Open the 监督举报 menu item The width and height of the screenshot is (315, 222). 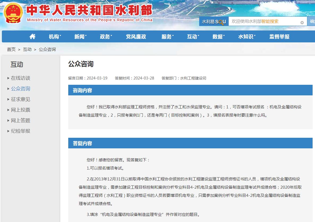(279, 37)
